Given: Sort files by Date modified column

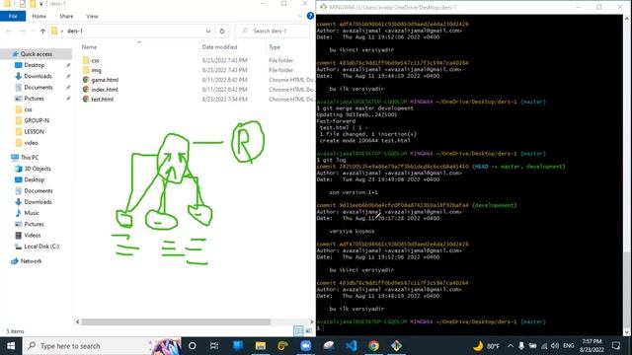Looking at the screenshot, I should [219, 47].
